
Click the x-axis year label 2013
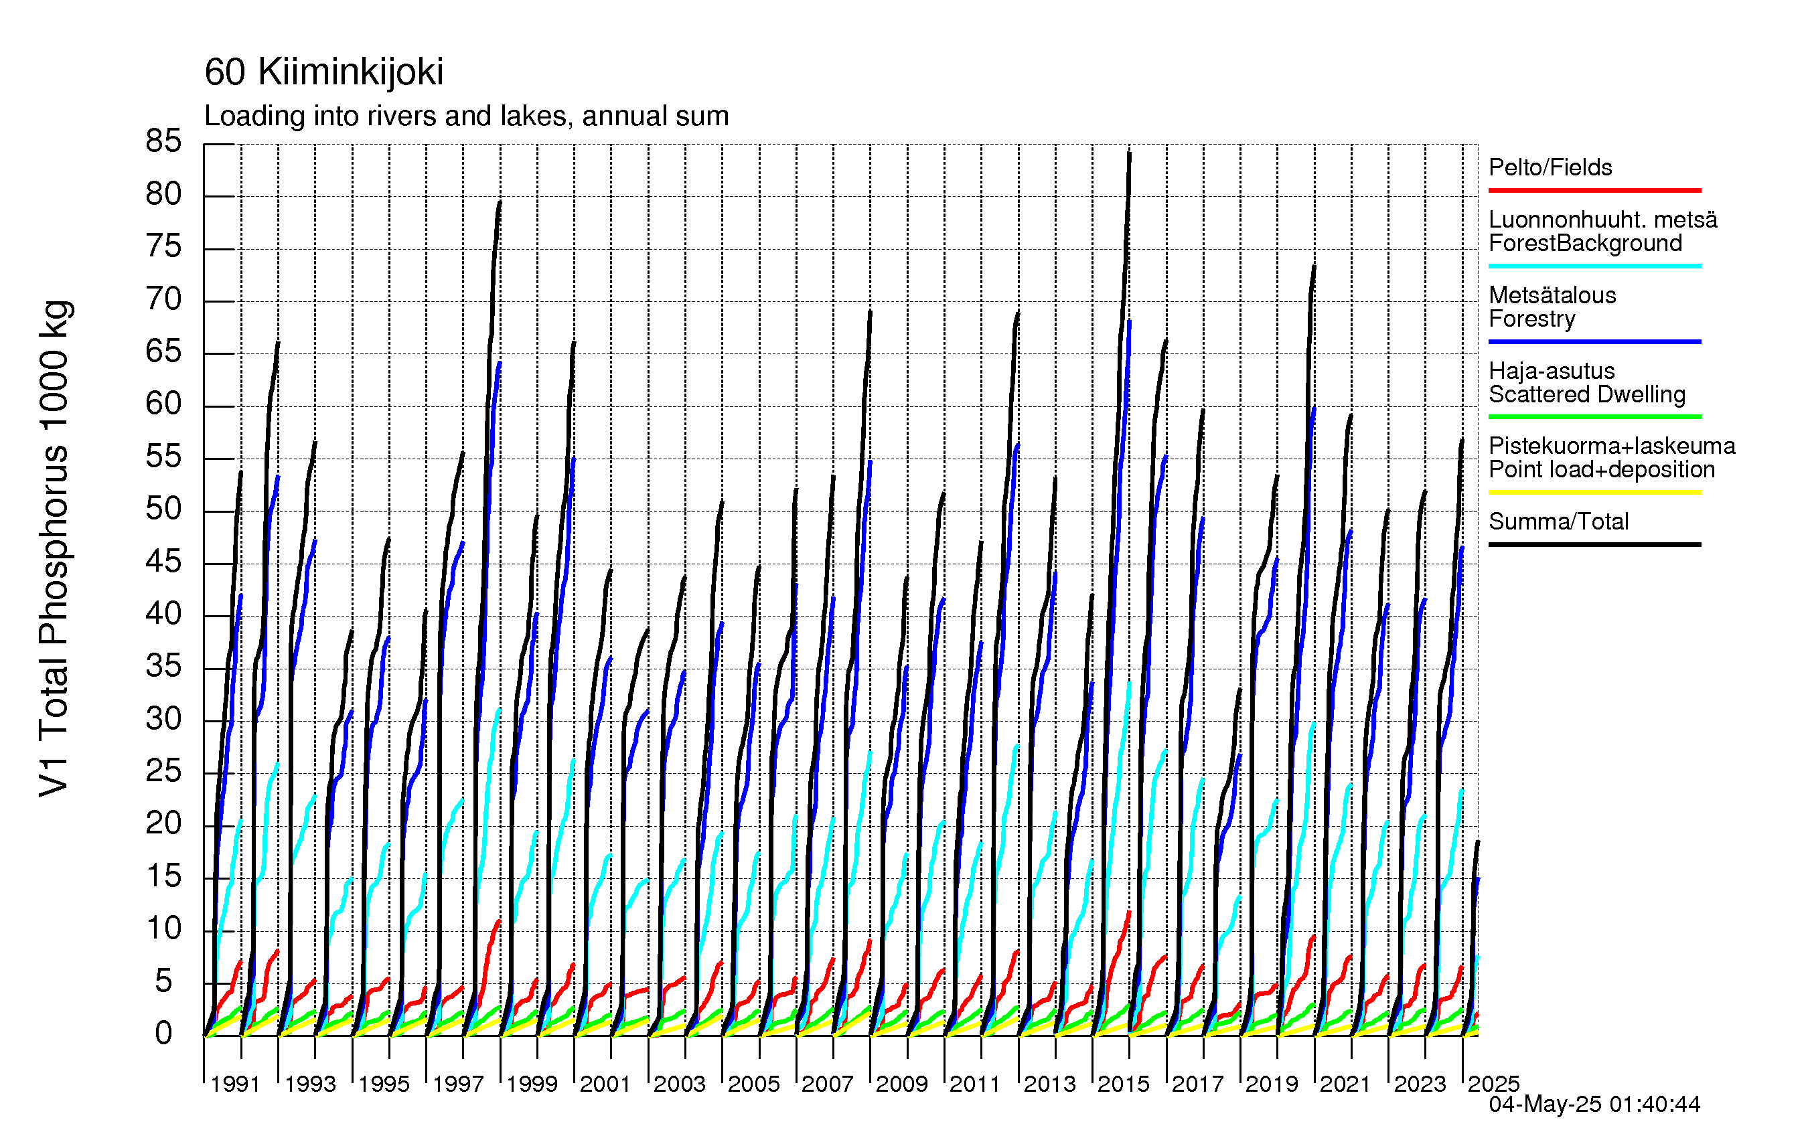pos(1050,1084)
